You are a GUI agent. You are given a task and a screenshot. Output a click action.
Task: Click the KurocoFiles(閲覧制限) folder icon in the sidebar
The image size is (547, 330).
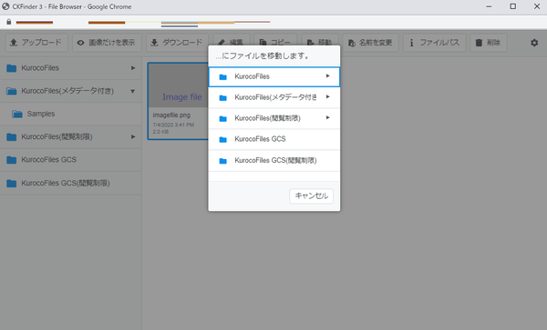tap(12, 137)
